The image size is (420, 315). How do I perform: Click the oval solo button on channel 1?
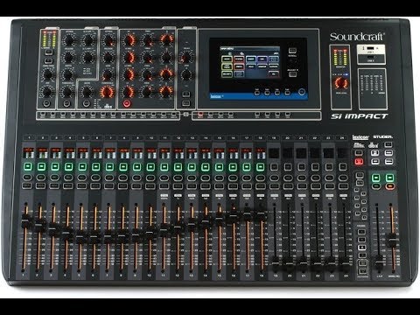[27, 178]
